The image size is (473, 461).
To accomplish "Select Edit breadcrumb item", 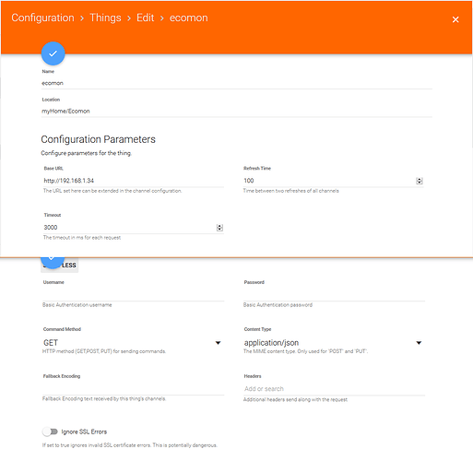I will coord(145,18).
